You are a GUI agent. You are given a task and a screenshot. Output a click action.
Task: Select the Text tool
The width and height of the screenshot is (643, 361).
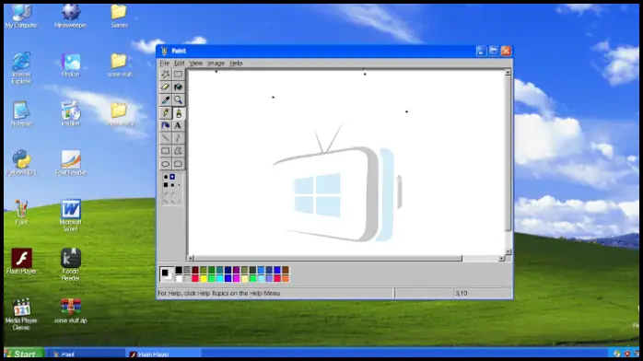(178, 125)
